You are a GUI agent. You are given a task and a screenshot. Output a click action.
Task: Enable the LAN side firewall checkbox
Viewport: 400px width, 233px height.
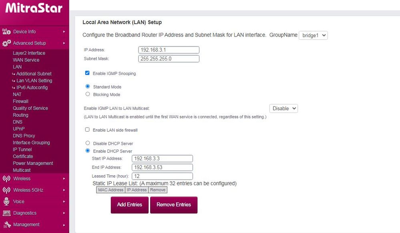(87, 130)
